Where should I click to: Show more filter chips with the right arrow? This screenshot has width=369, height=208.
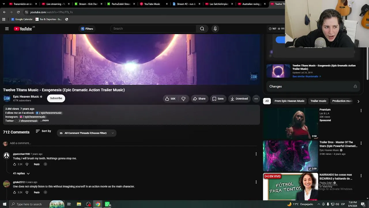click(358, 101)
